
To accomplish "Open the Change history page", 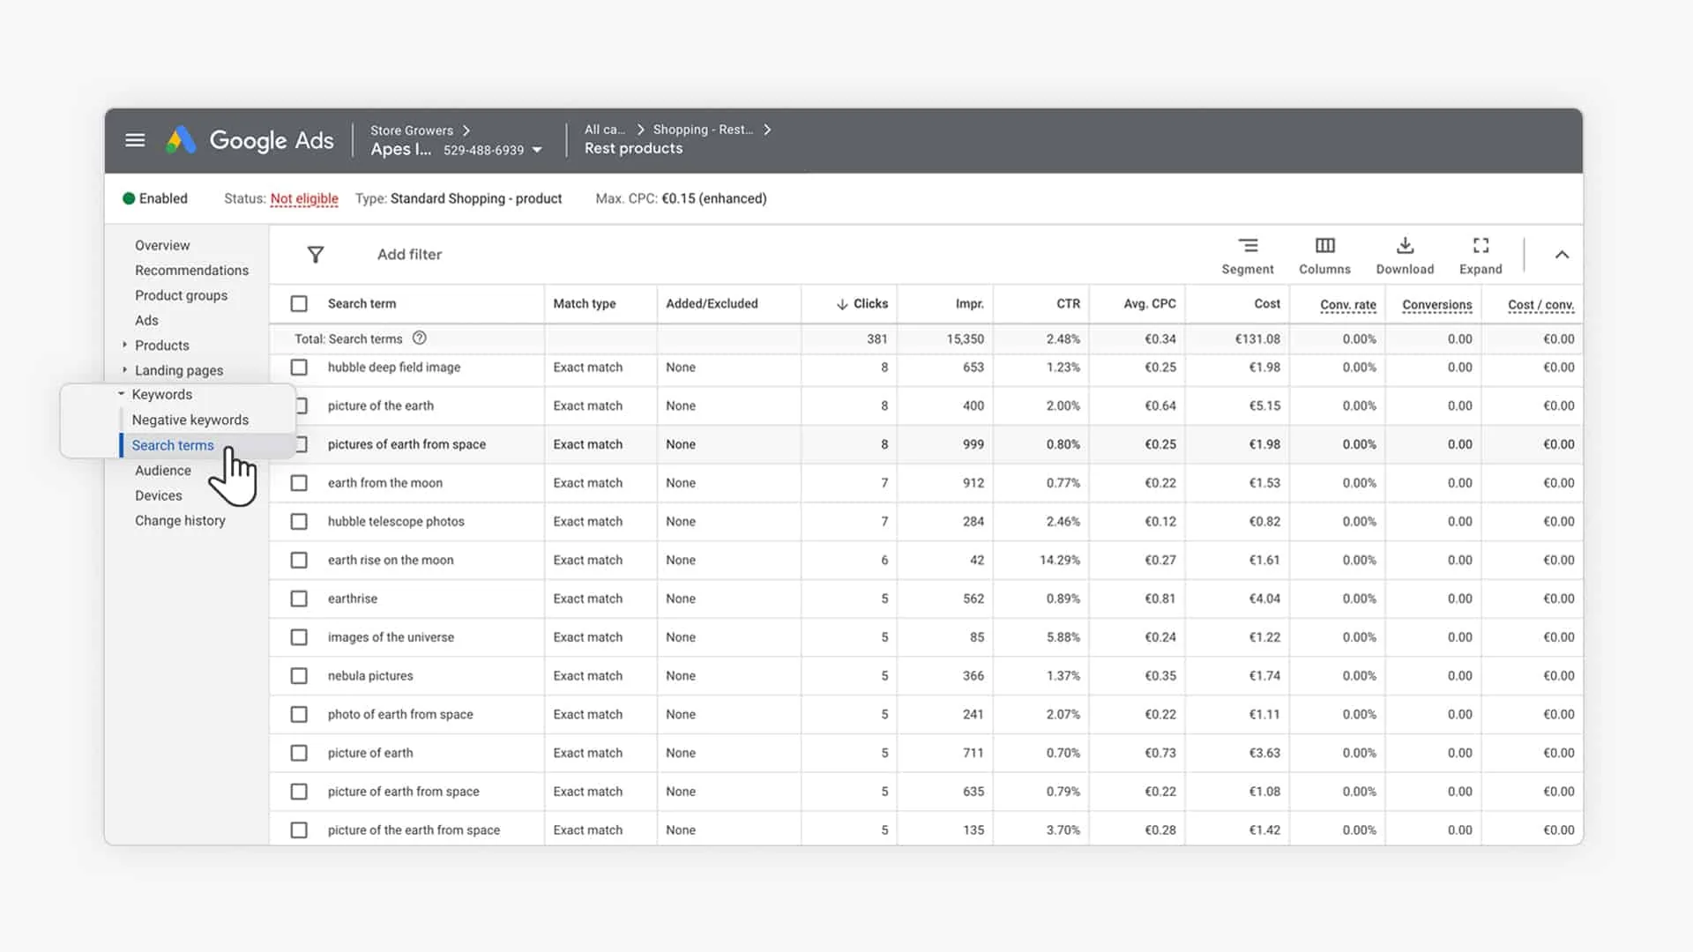I will click(180, 520).
